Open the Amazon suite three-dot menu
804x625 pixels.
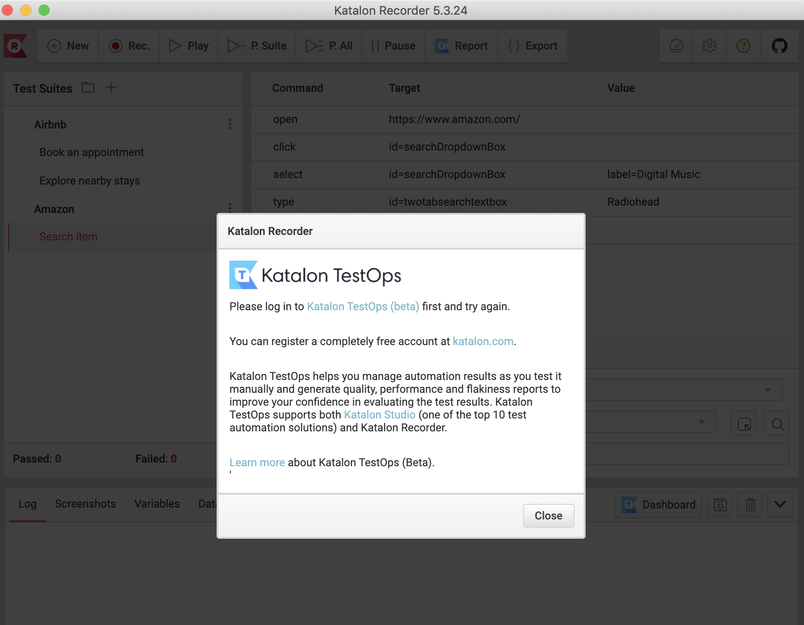coord(230,207)
